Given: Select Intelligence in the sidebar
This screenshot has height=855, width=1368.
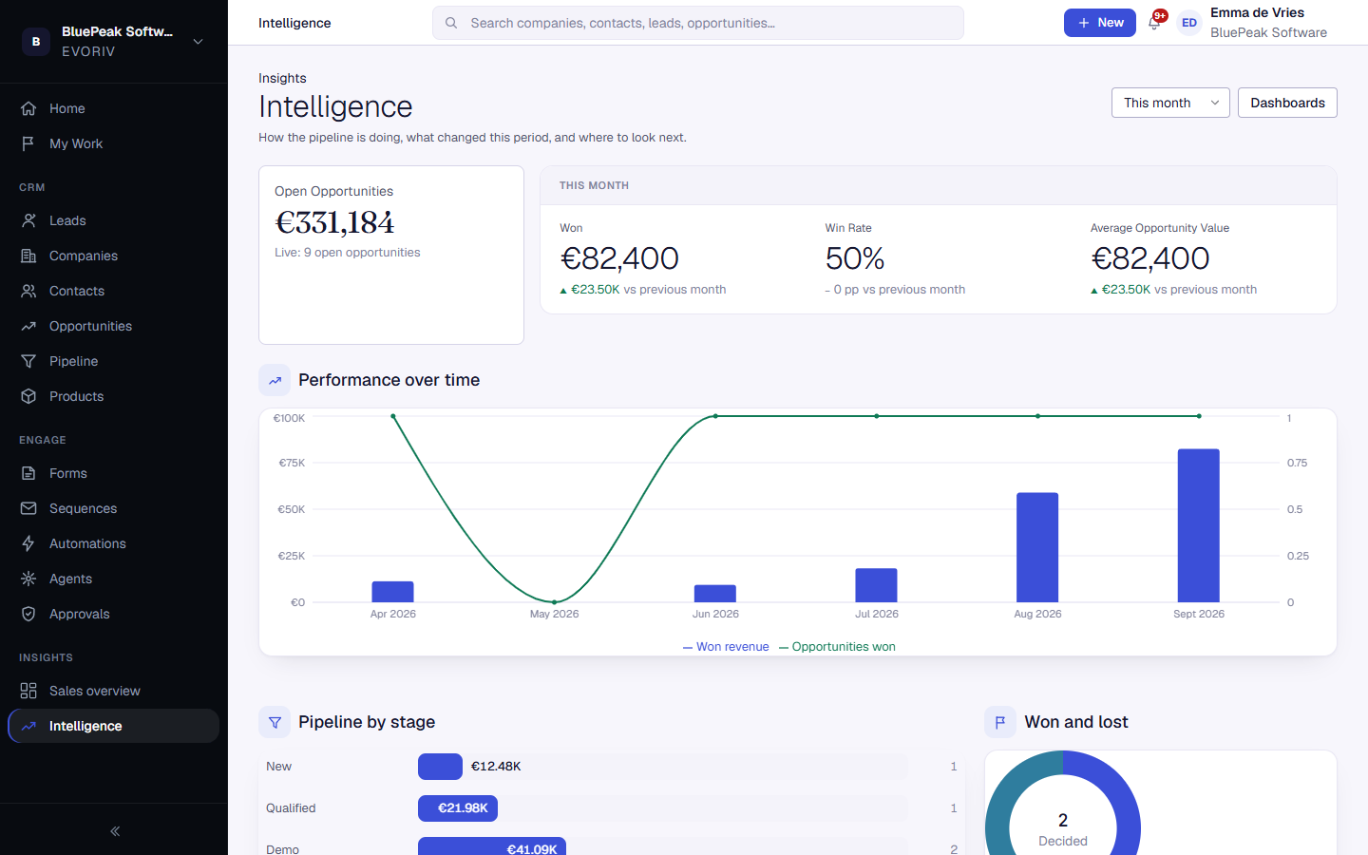Looking at the screenshot, I should pyautogui.click(x=113, y=726).
